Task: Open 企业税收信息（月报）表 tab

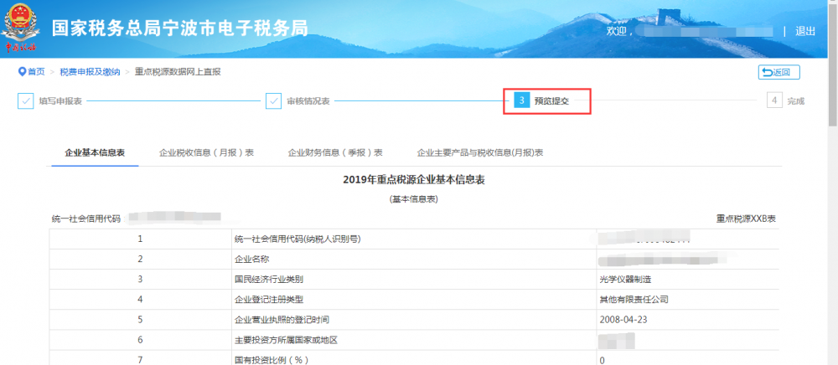Action: [206, 153]
